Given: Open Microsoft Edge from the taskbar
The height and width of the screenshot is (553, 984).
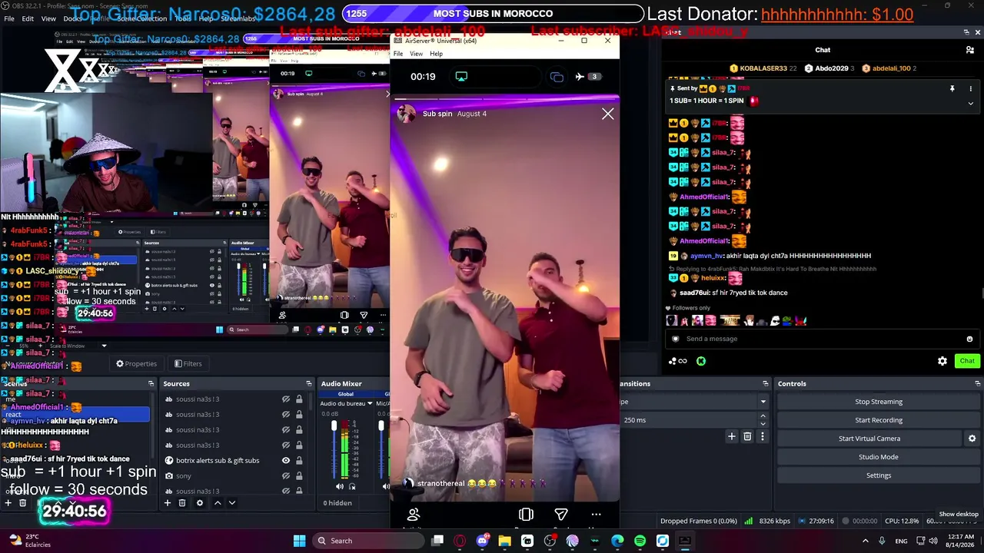Looking at the screenshot, I should 617,541.
